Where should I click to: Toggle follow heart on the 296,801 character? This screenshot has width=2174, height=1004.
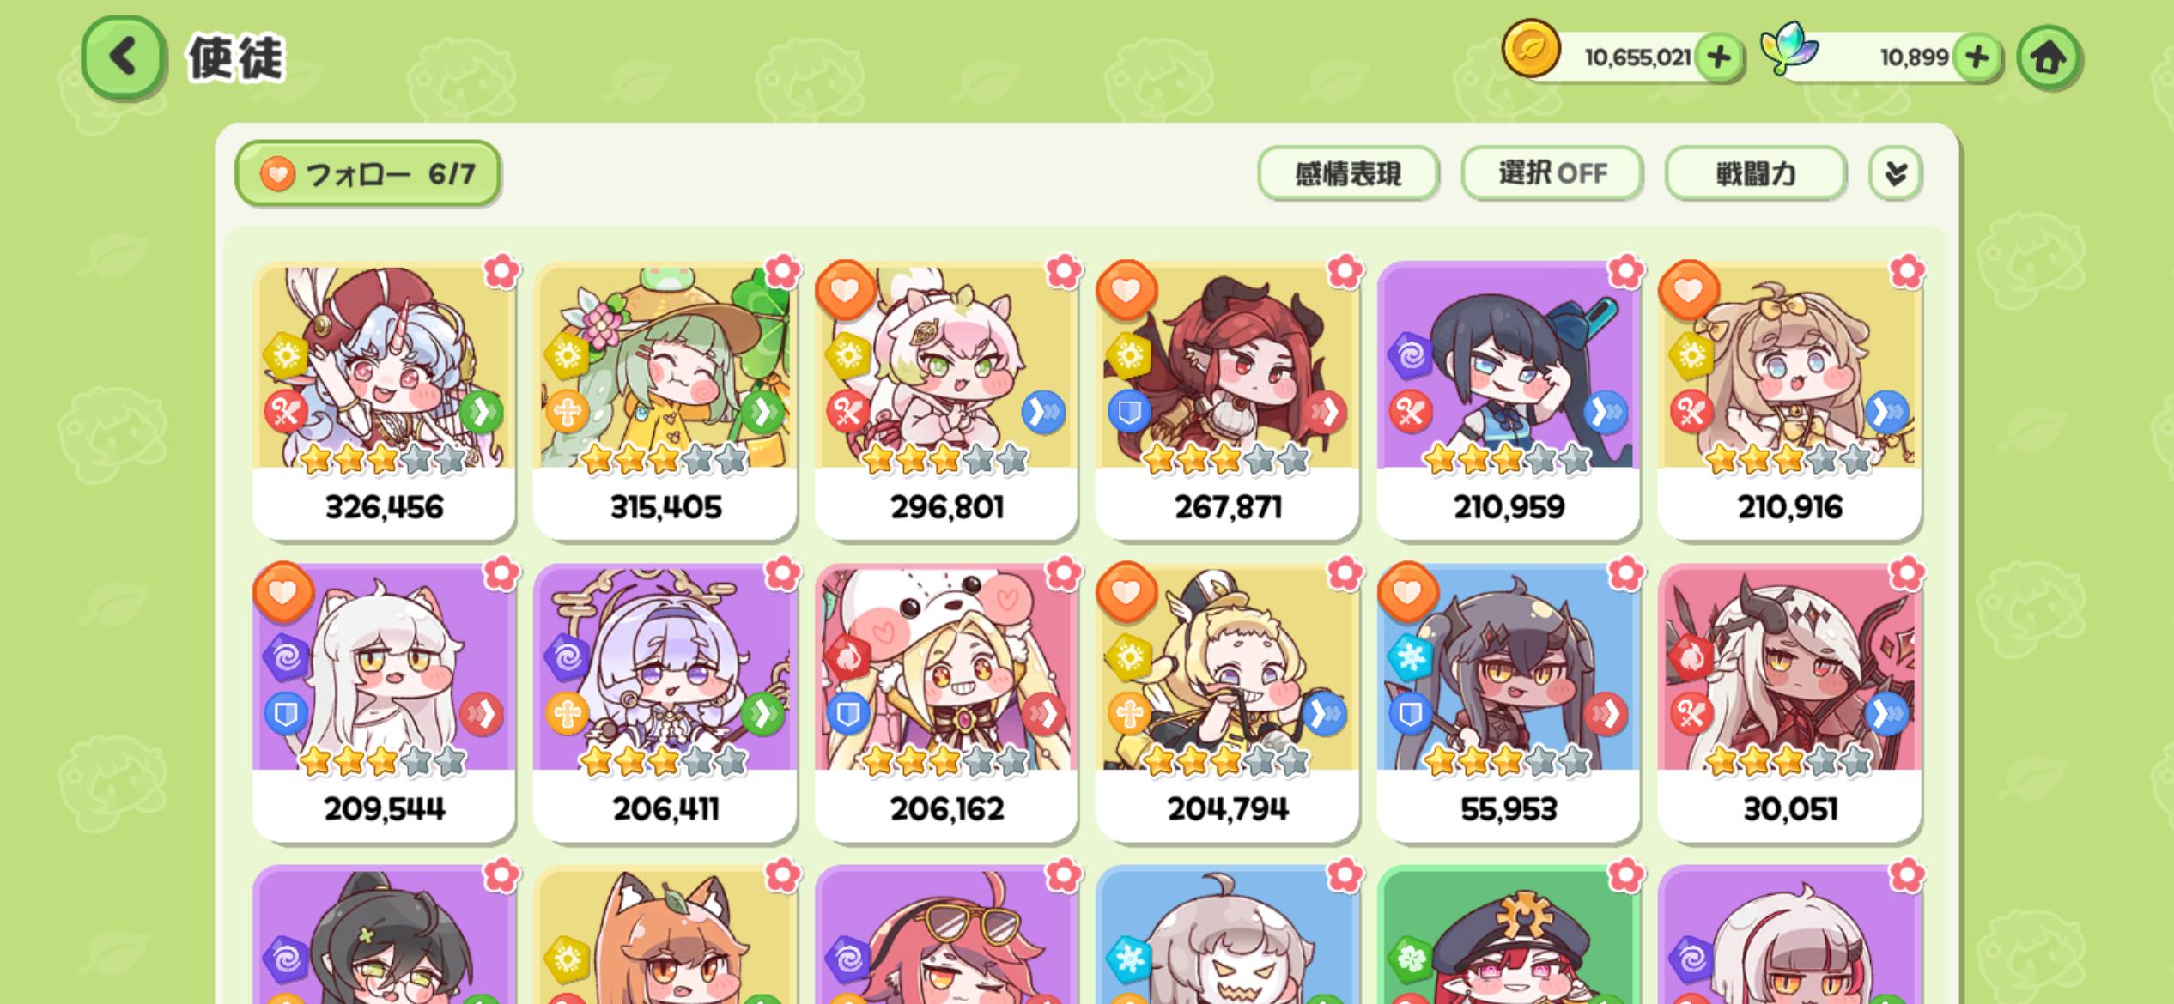[846, 289]
